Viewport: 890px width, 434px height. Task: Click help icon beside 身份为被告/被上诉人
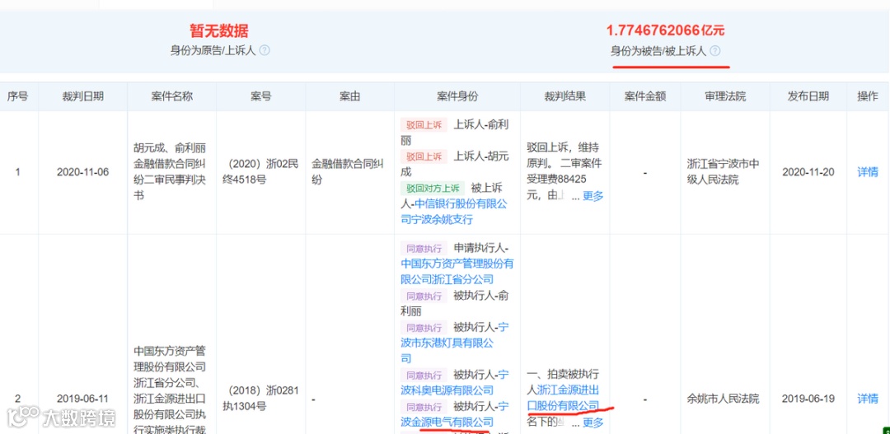(715, 51)
